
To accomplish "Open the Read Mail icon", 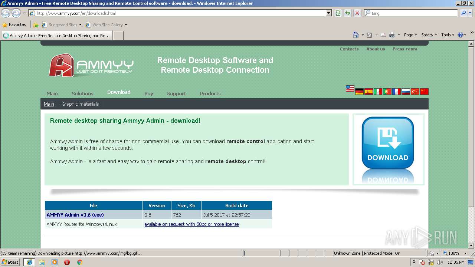I will pyautogui.click(x=383, y=35).
